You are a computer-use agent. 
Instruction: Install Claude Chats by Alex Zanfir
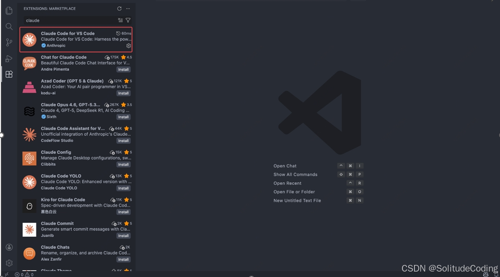pyautogui.click(x=123, y=260)
